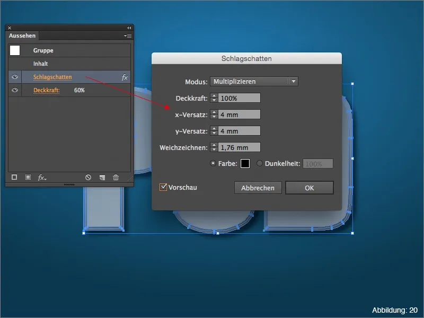Duplicate selected item in Aussehen panel
The height and width of the screenshot is (318, 424).
102,178
